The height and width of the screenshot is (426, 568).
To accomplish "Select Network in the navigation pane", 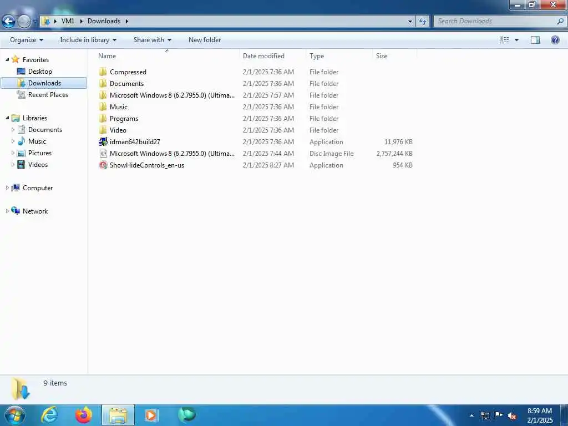I will [35, 211].
